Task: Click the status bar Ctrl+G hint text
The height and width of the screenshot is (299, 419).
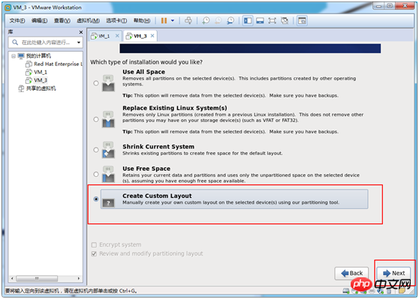Action: [71, 291]
